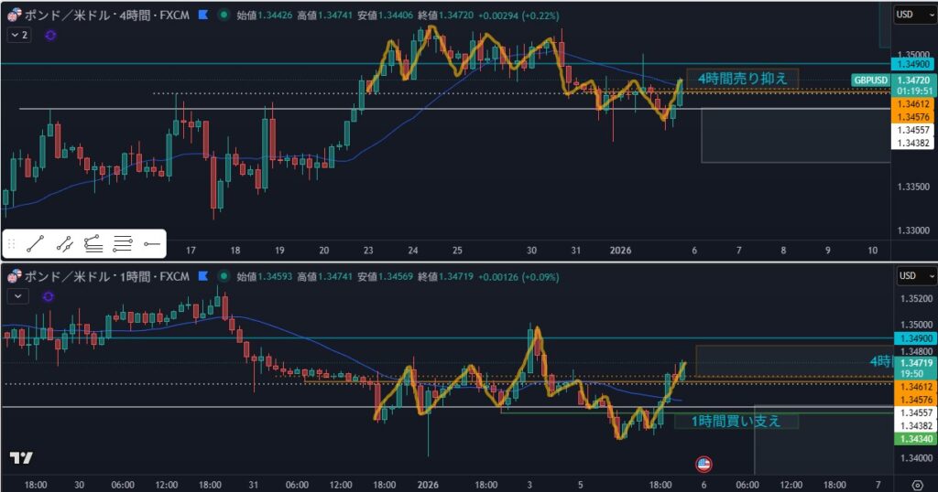Choose the horizontal lines drawing tool
938x492 pixels.
(x=123, y=243)
